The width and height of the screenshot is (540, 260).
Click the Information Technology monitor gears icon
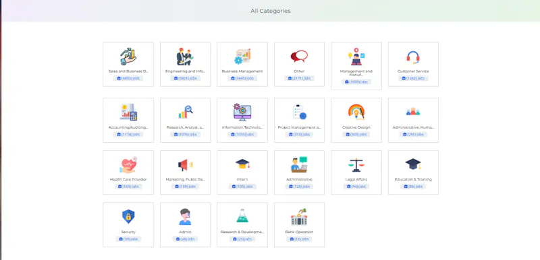[x=242, y=112]
